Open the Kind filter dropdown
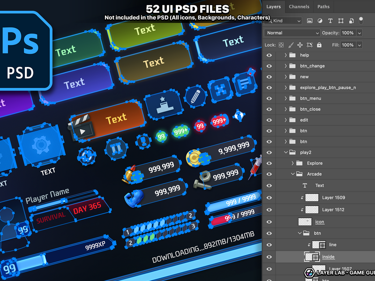 (x=283, y=21)
